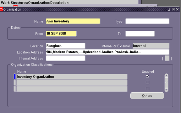Click scroll down arrow in Organization Classifications
The image size is (181, 113).
166,90
